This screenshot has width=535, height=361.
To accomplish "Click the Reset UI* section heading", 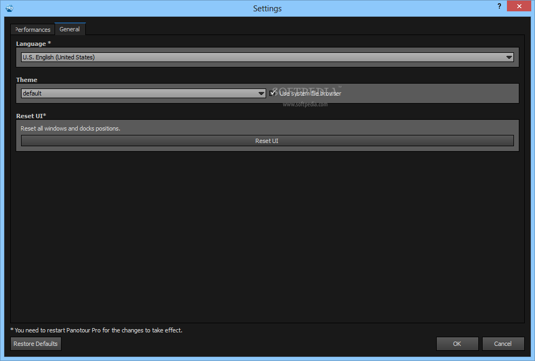I will (31, 116).
